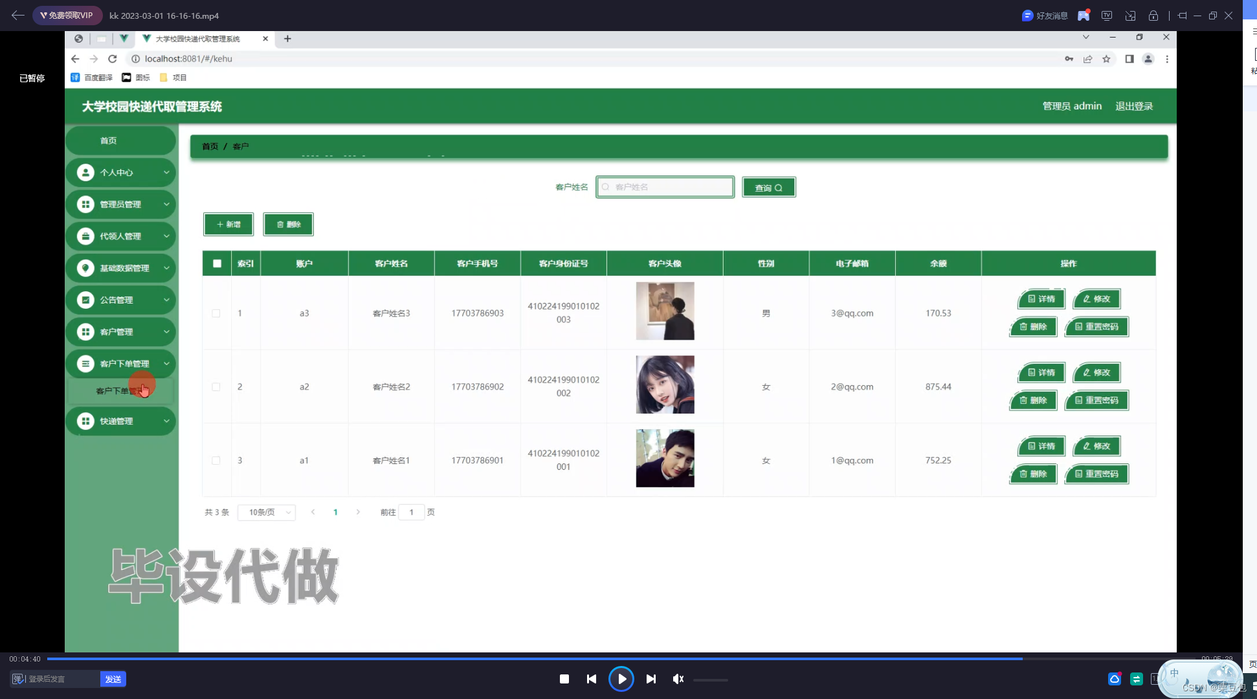Viewport: 1257px width, 699px height.
Task: Mute the video player volume icon
Action: (678, 679)
